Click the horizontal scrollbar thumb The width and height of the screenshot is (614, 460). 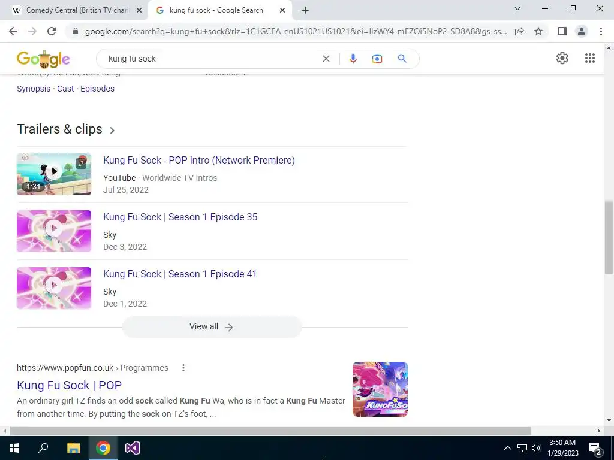click(270, 431)
